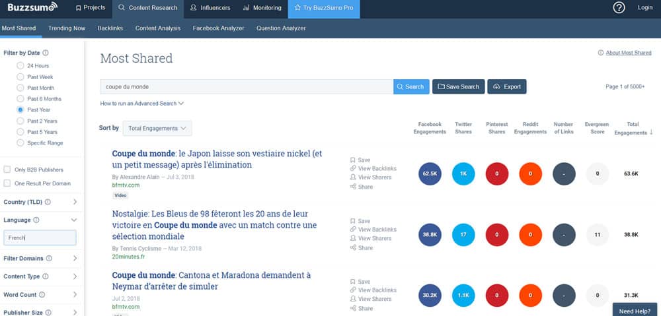View Backlinks for Japon vestiaire article
Image resolution: width=661 pixels, height=316 pixels.
373,168
